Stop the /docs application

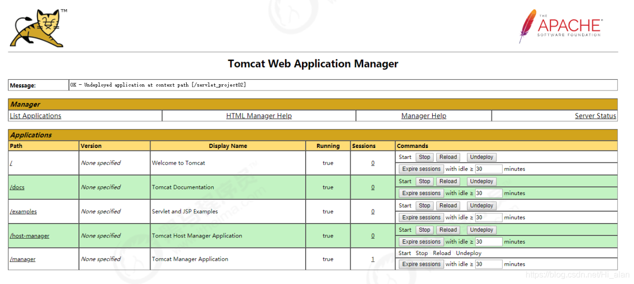[x=424, y=182]
